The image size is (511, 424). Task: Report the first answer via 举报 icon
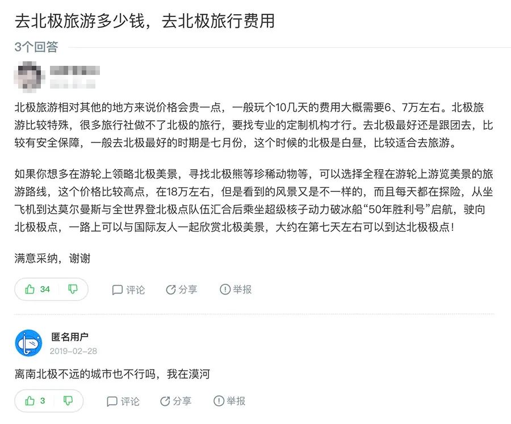click(225, 289)
